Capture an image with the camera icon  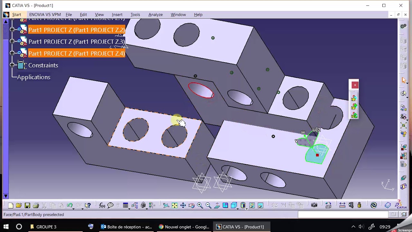(314, 205)
